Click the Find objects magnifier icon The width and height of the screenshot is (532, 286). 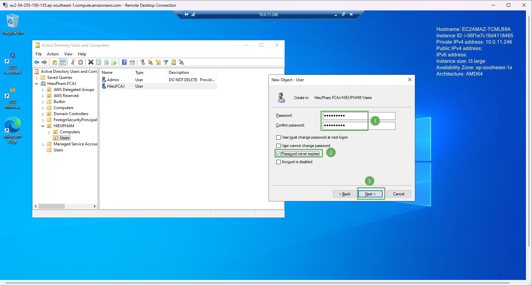tap(174, 62)
